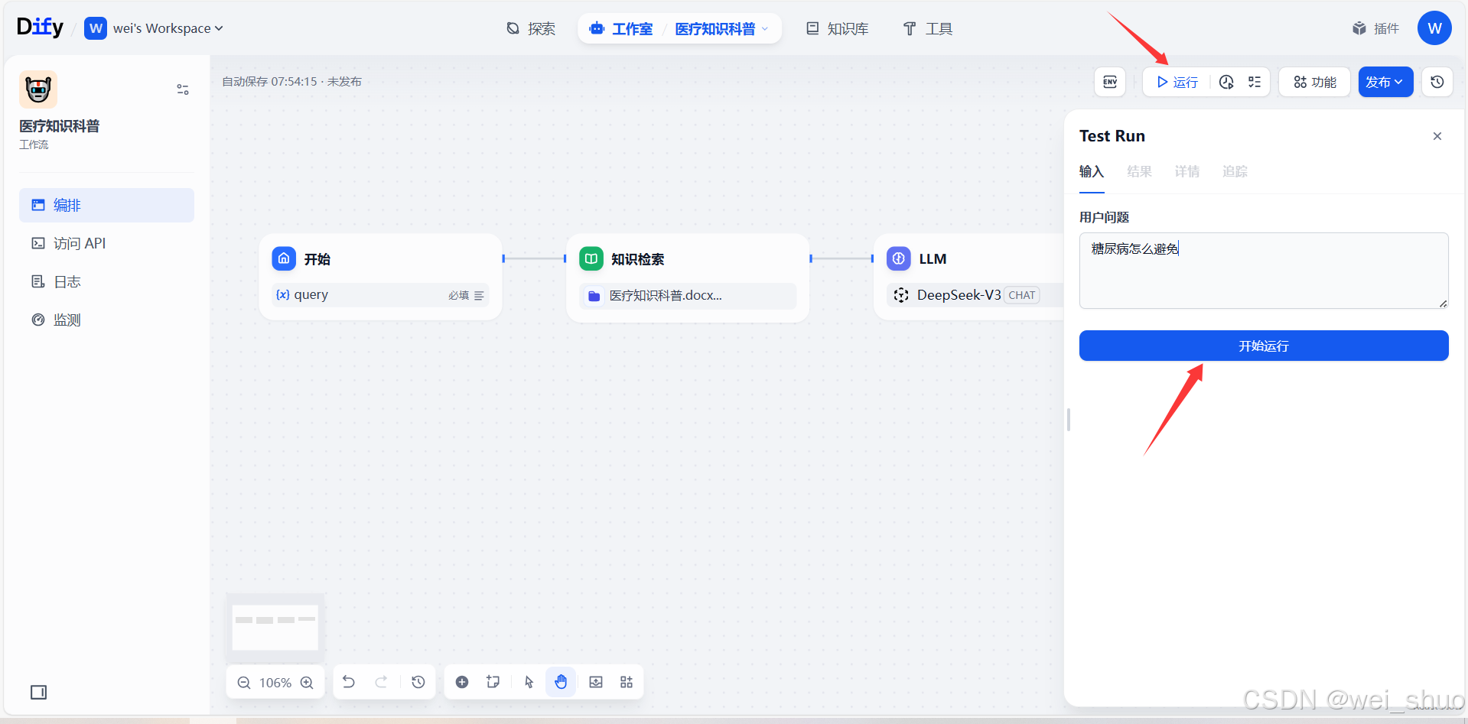Viewport: 1468px width, 724px height.
Task: Click query variable in start node
Action: [380, 295]
